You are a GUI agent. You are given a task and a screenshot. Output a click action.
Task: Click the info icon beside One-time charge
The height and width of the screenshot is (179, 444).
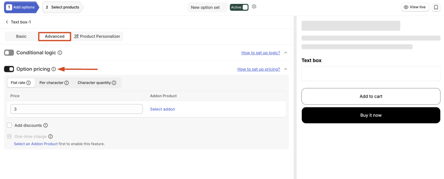[50, 136]
